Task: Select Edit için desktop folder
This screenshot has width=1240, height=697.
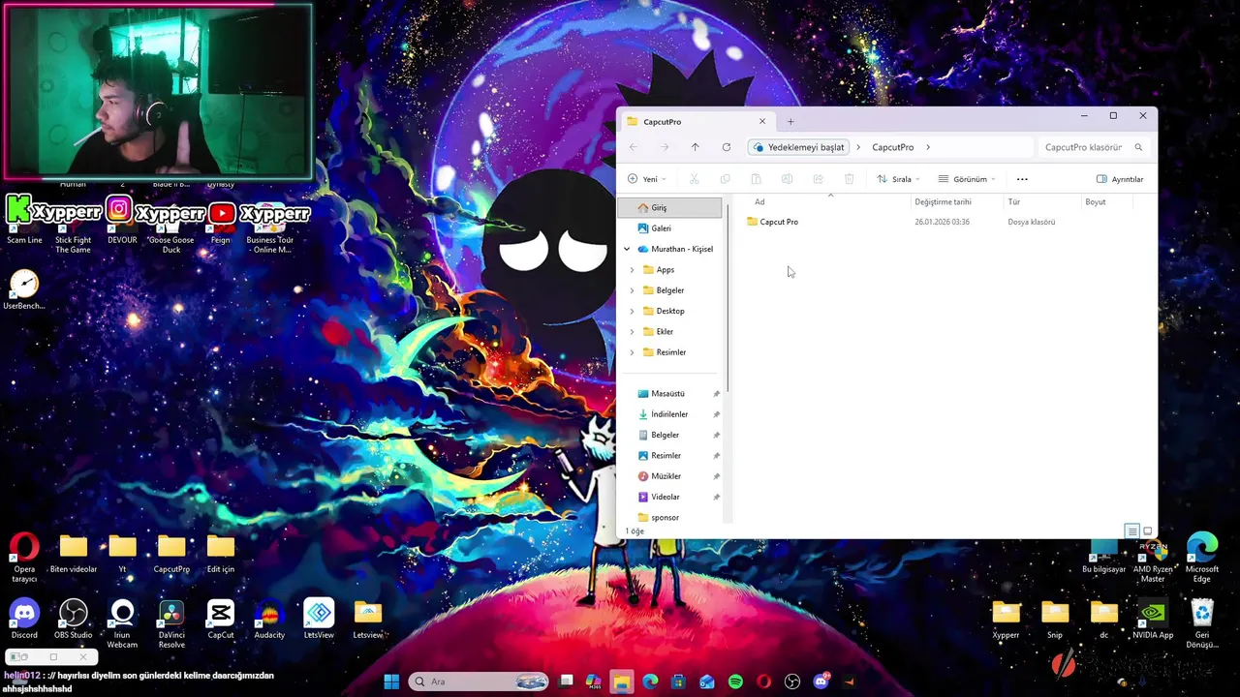Action: 221,554
